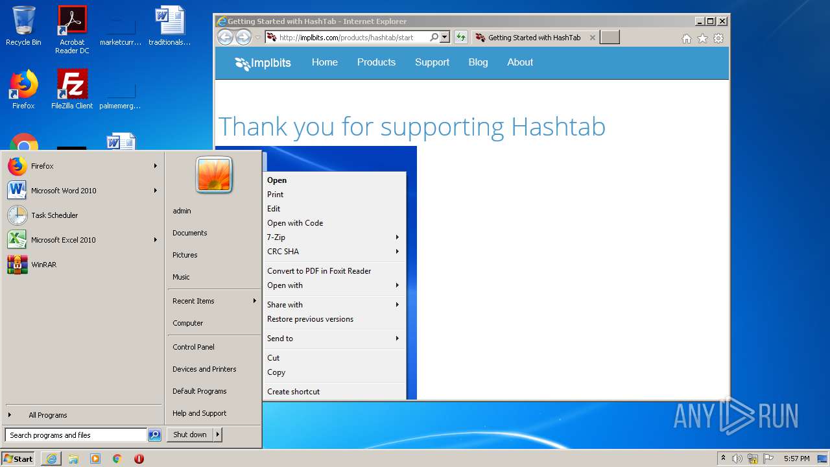The width and height of the screenshot is (830, 467).
Task: Open Opera from the taskbar
Action: (139, 459)
